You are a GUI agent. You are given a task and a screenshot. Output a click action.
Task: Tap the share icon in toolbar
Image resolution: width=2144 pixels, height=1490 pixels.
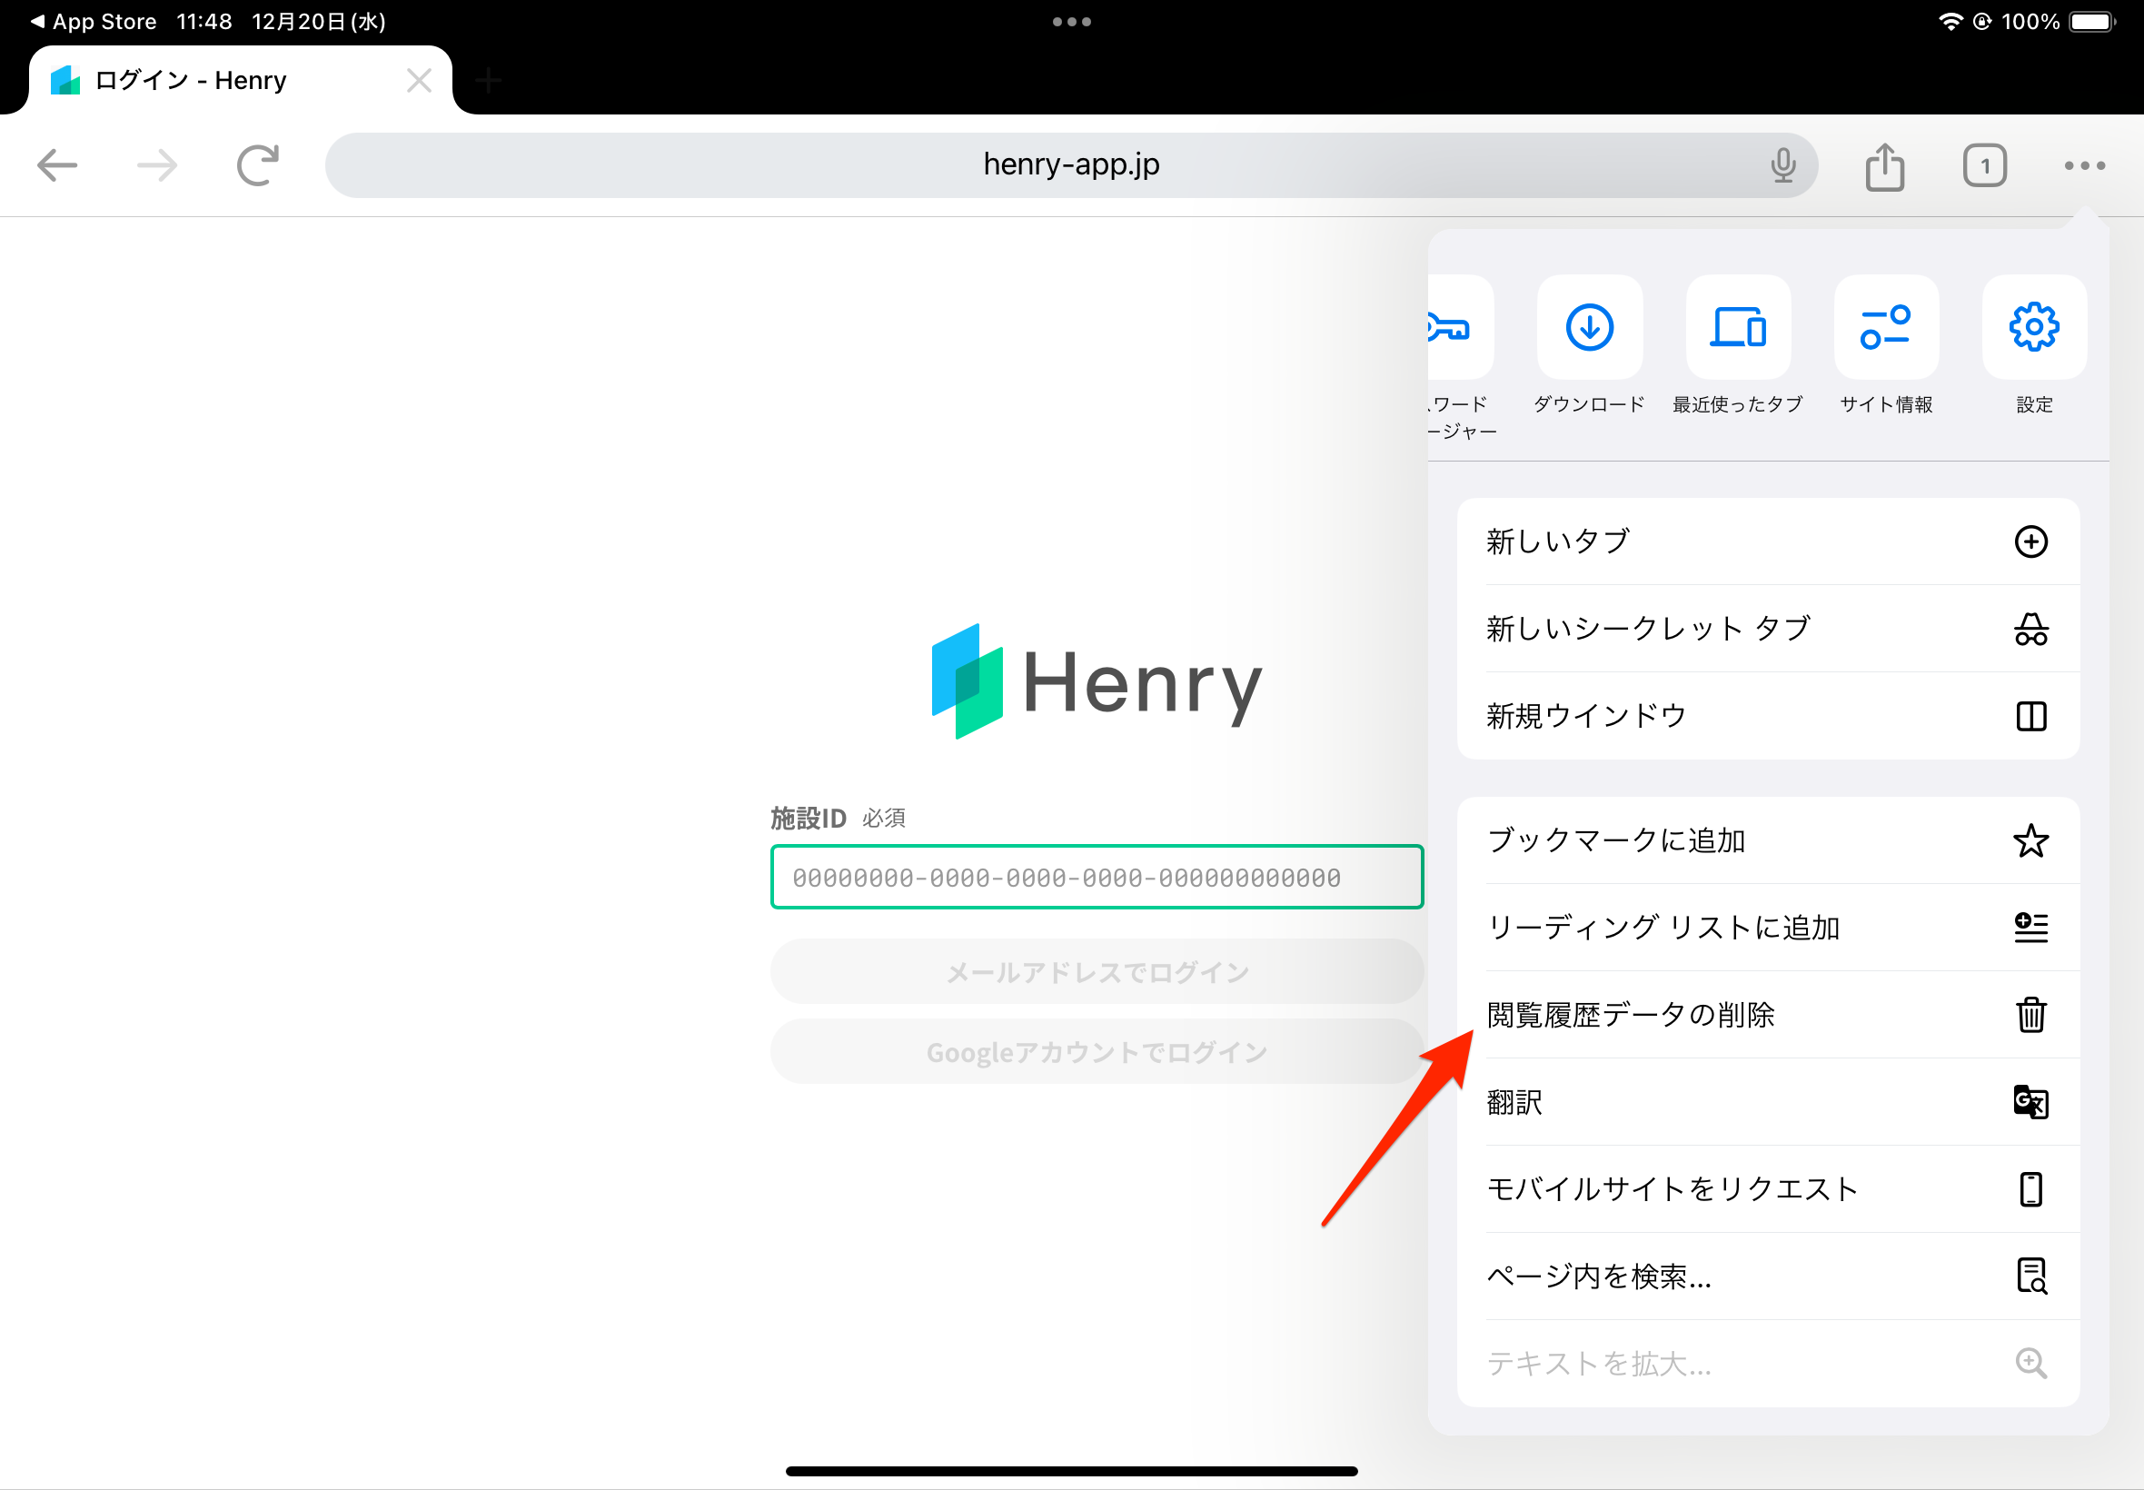click(1883, 166)
